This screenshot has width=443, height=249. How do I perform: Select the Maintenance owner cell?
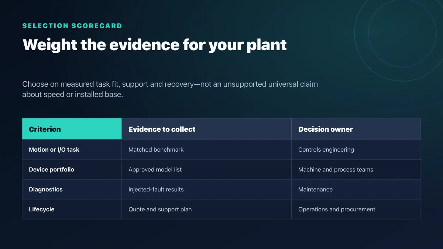coord(356,189)
